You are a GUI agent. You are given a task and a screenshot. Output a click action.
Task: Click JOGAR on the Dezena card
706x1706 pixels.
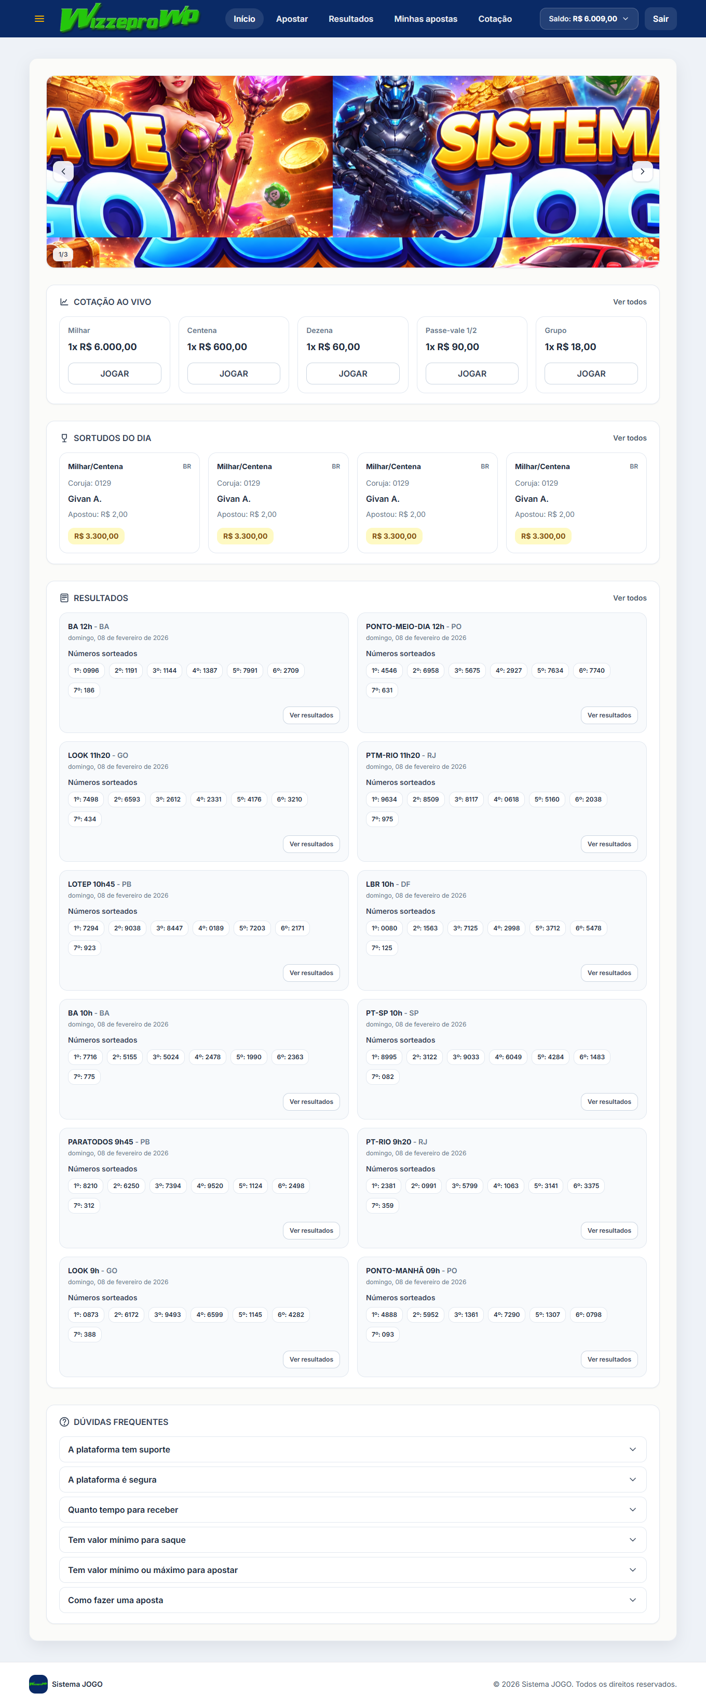coord(352,374)
